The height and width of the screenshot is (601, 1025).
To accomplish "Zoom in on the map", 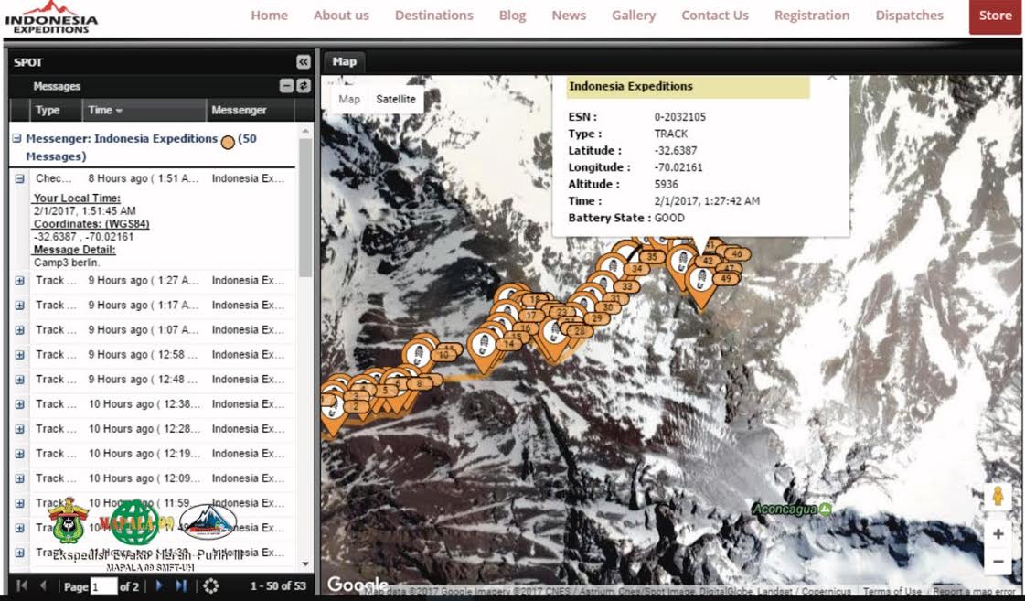I will tap(998, 533).
